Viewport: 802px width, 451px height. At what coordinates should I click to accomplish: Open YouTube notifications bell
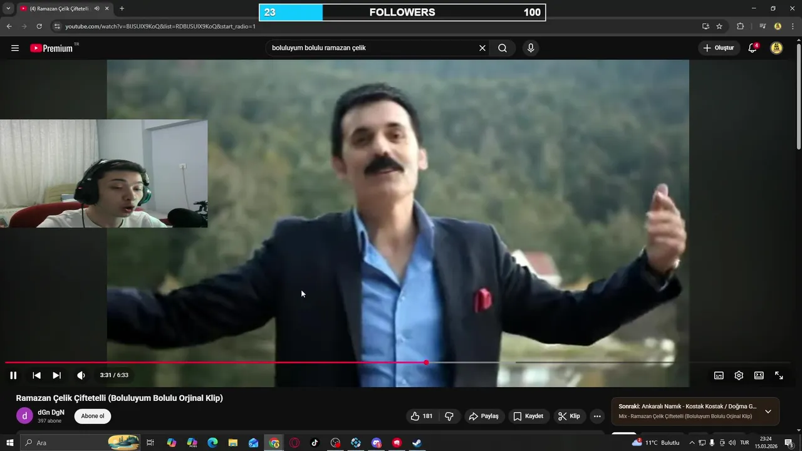(x=753, y=48)
